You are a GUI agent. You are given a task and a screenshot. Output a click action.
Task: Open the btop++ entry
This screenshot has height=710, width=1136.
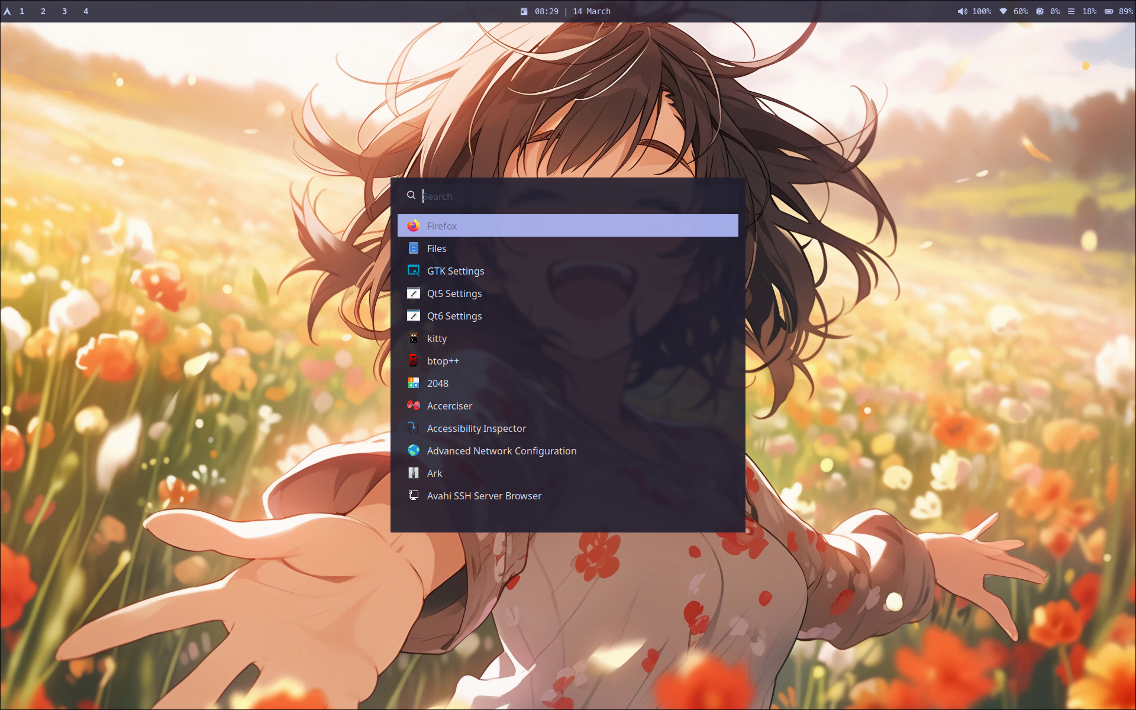click(568, 360)
